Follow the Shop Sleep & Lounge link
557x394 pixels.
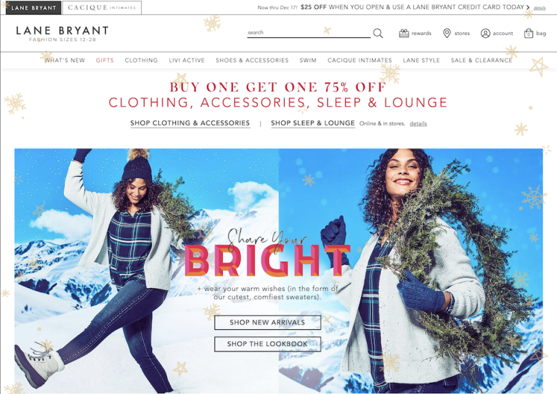313,123
